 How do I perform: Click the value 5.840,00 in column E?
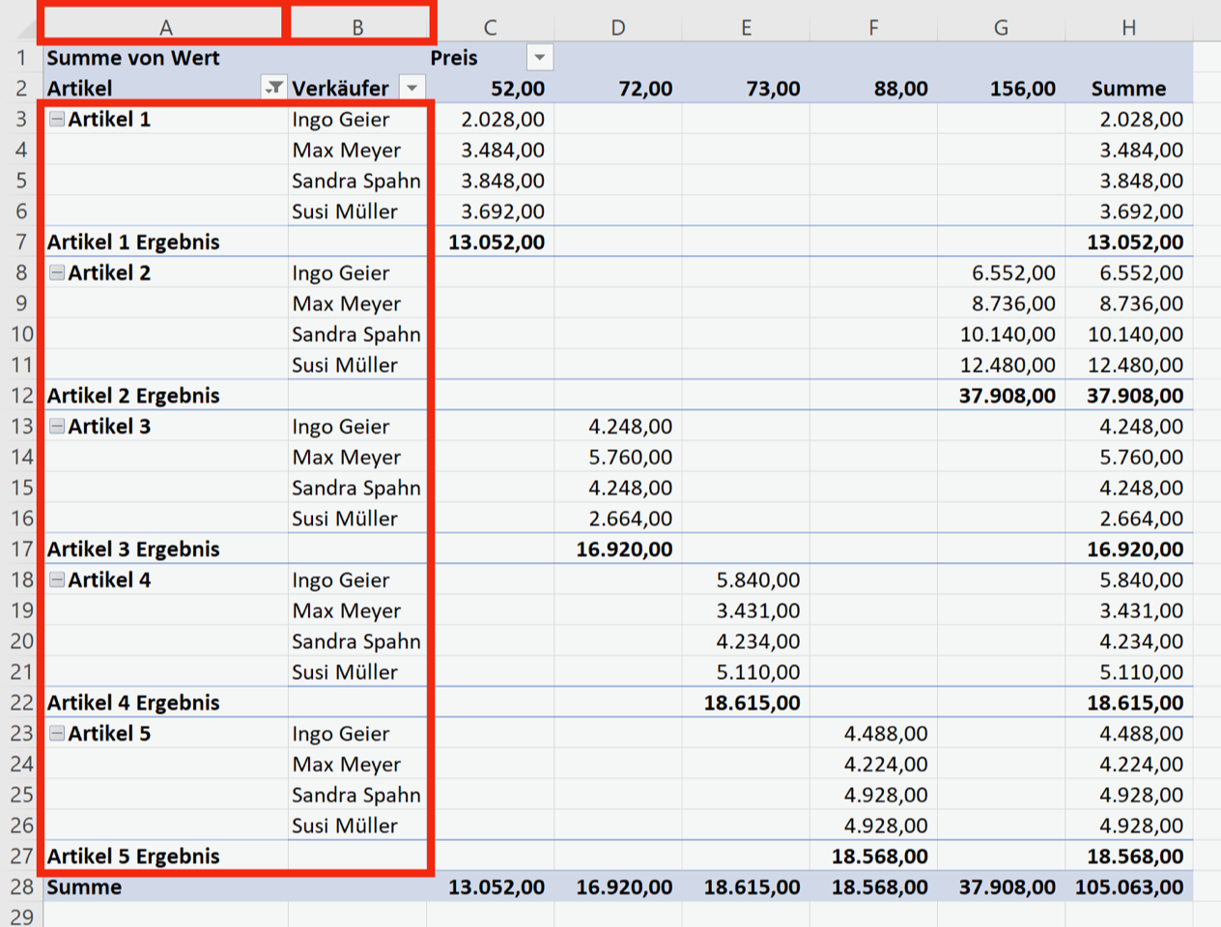(x=746, y=579)
